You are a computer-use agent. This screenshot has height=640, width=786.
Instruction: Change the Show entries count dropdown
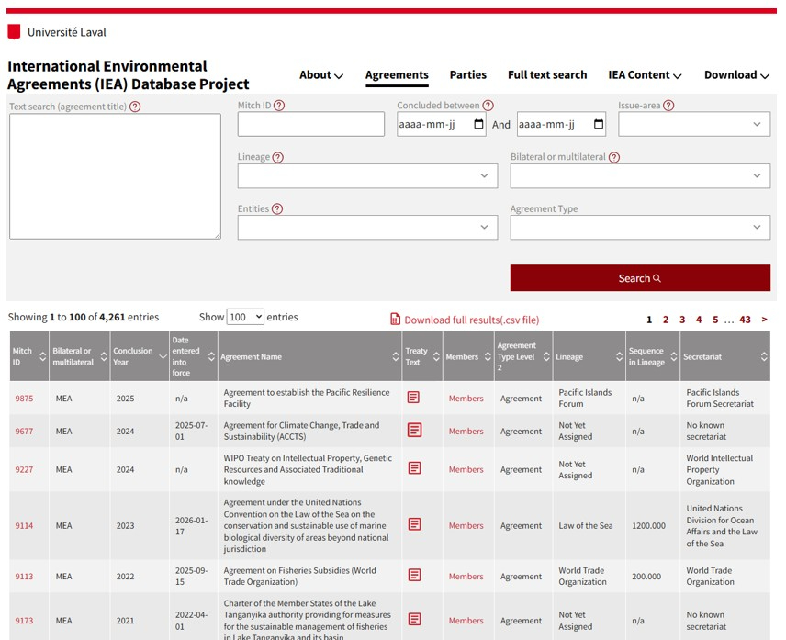coord(245,317)
